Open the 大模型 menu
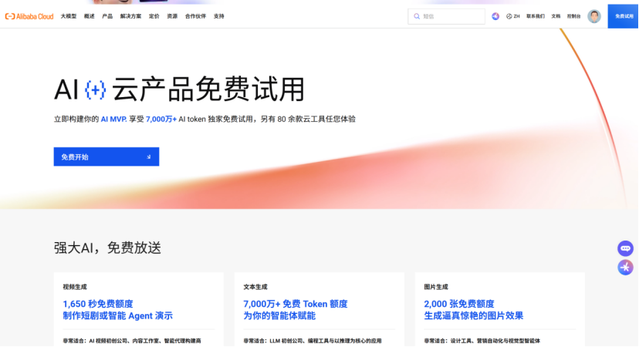This screenshot has height=347, width=639. coord(69,16)
